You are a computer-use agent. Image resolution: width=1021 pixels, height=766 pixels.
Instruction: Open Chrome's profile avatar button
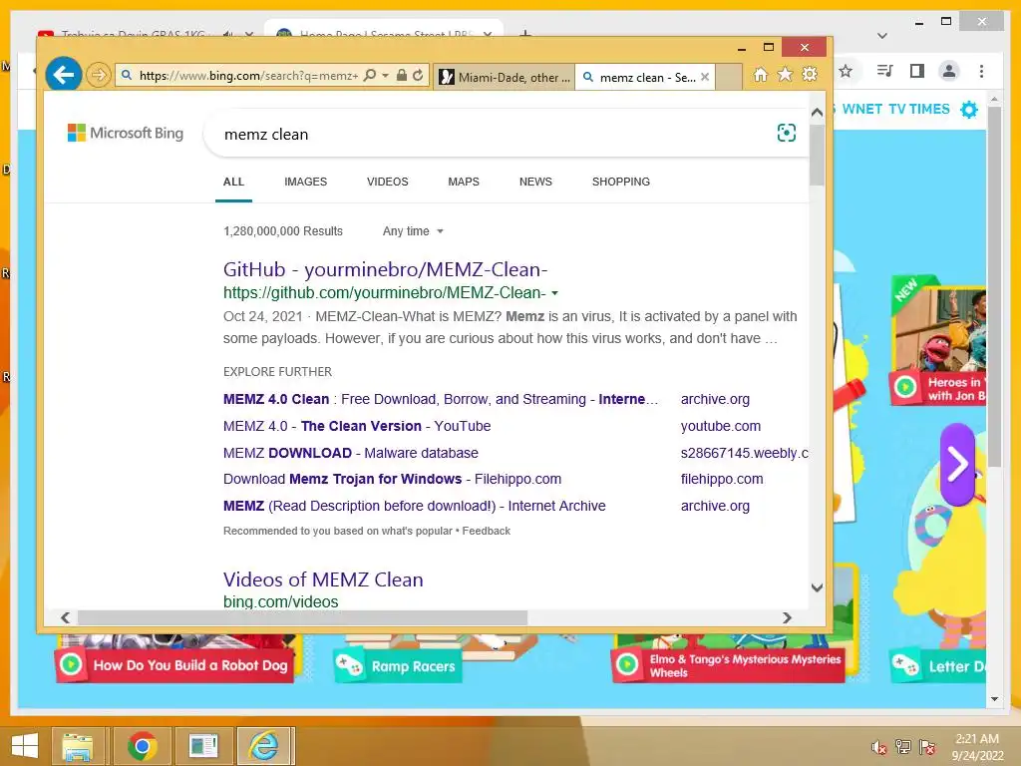pyautogui.click(x=949, y=71)
